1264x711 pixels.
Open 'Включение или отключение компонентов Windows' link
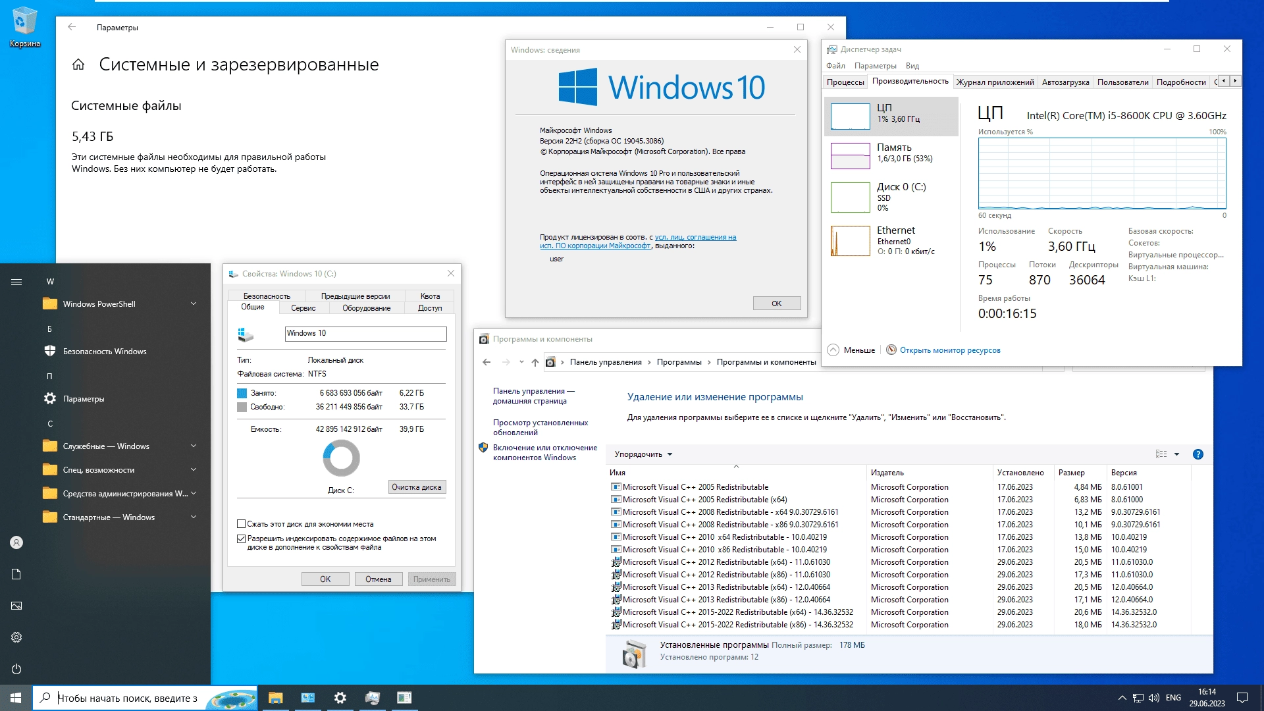click(545, 452)
